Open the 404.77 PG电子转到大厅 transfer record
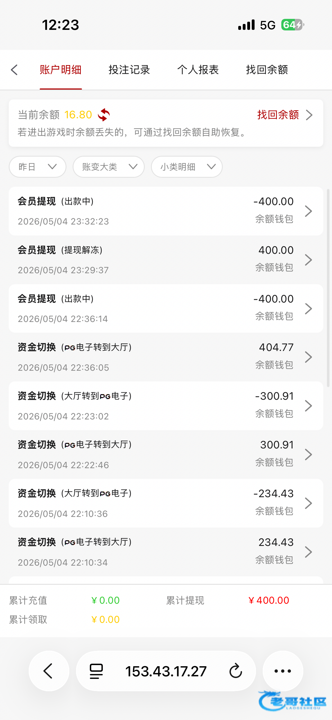The width and height of the screenshot is (332, 720). tap(166, 357)
